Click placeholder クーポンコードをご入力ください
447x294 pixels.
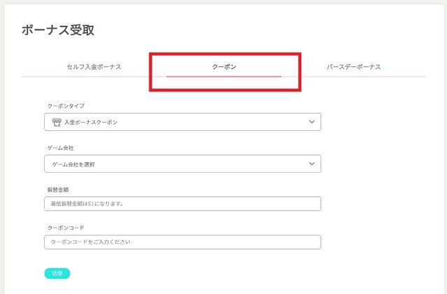click(91, 242)
